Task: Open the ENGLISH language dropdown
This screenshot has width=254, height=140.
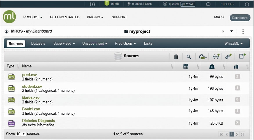Action: [227, 4]
